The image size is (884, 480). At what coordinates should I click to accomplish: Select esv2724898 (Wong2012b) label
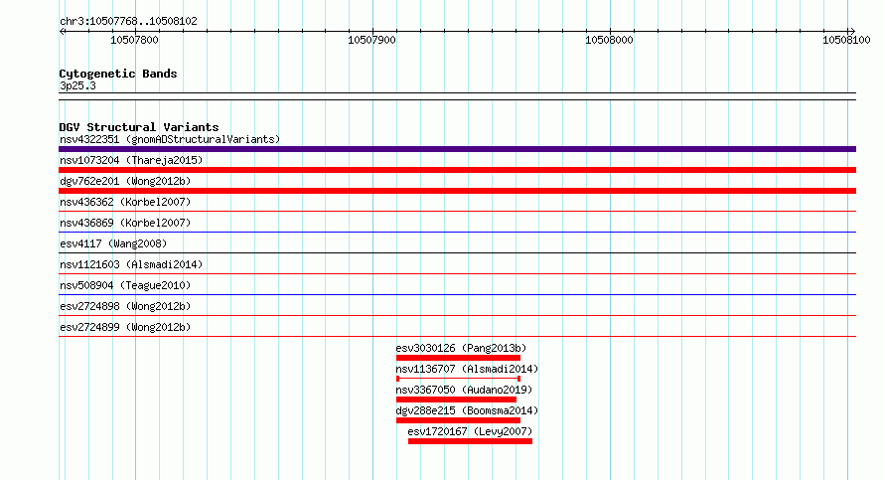point(125,306)
